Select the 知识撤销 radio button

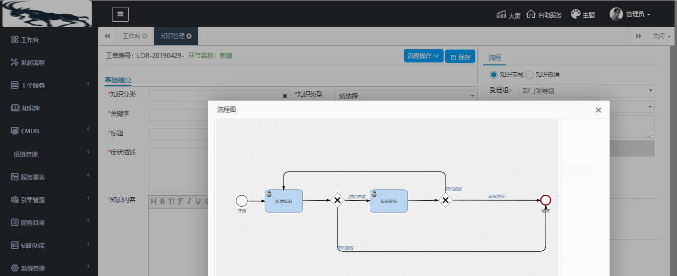point(529,75)
